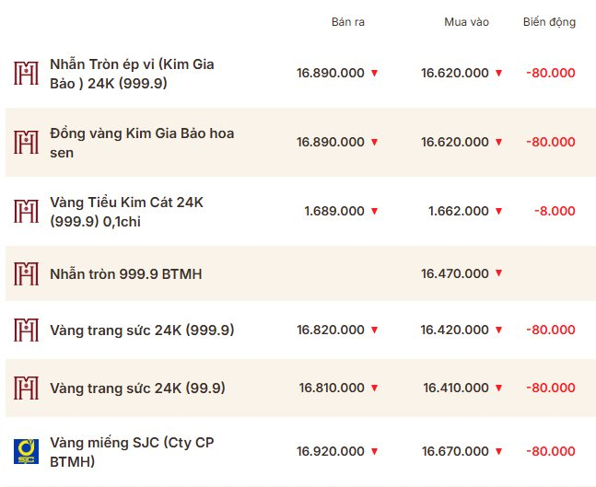Screen dimensions: 596x487
Task: Click red down arrow next to 16.920.000
Action: (x=375, y=452)
